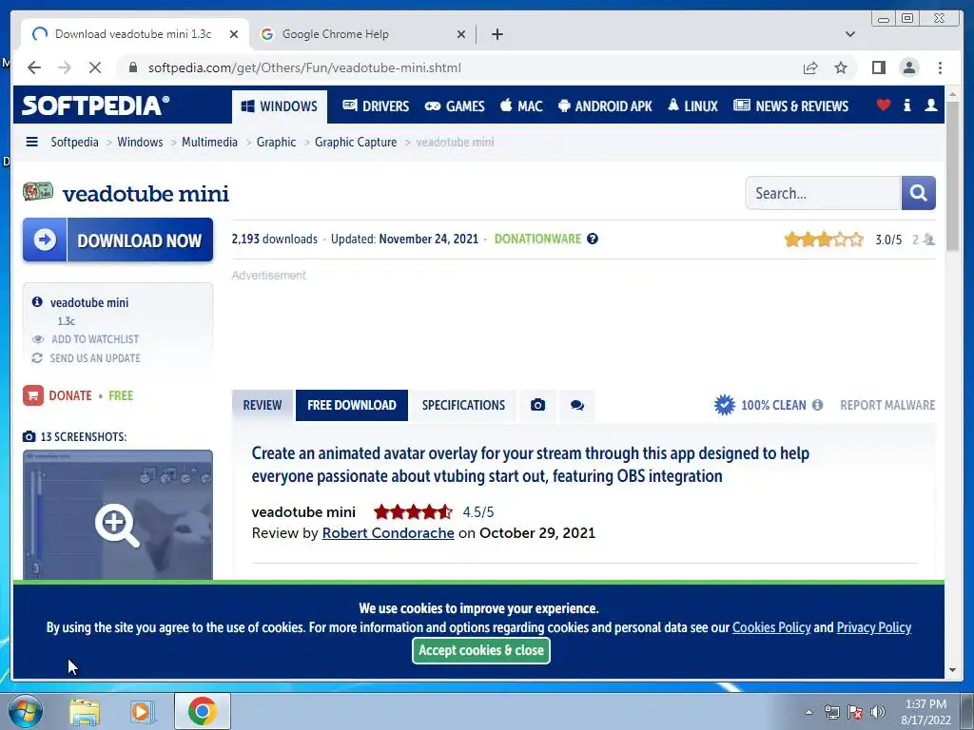Go to Windows breadcrumb

[x=140, y=142]
